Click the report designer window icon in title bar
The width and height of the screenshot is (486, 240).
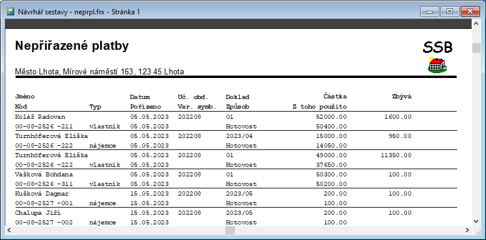click(10, 11)
